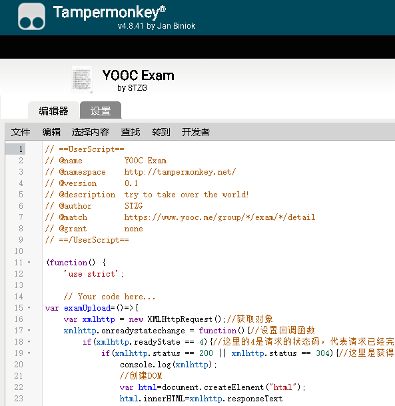Click the grant value 'none'
This screenshot has width=395, height=406.
(x=133, y=229)
